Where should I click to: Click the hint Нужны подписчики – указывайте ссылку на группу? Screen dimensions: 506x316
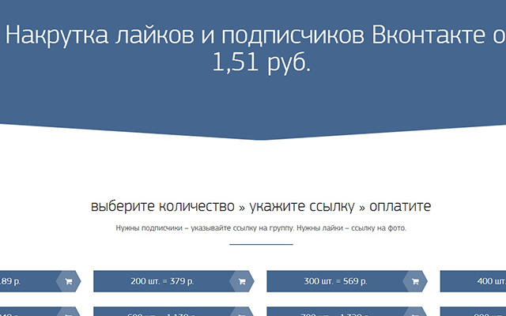(205, 228)
